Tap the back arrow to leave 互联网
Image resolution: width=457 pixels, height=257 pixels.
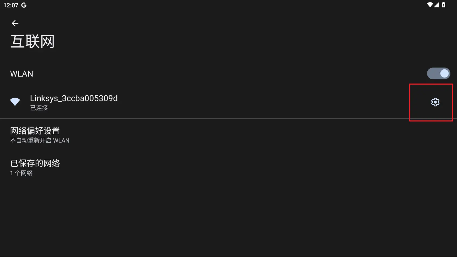pyautogui.click(x=15, y=23)
